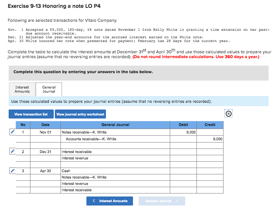The image size is (278, 222).
Task: Open View journal entry worksheet
Action: [x=80, y=114]
